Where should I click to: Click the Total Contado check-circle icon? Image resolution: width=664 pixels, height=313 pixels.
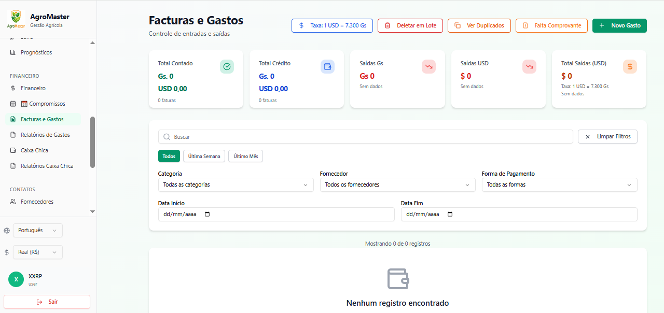pyautogui.click(x=227, y=66)
